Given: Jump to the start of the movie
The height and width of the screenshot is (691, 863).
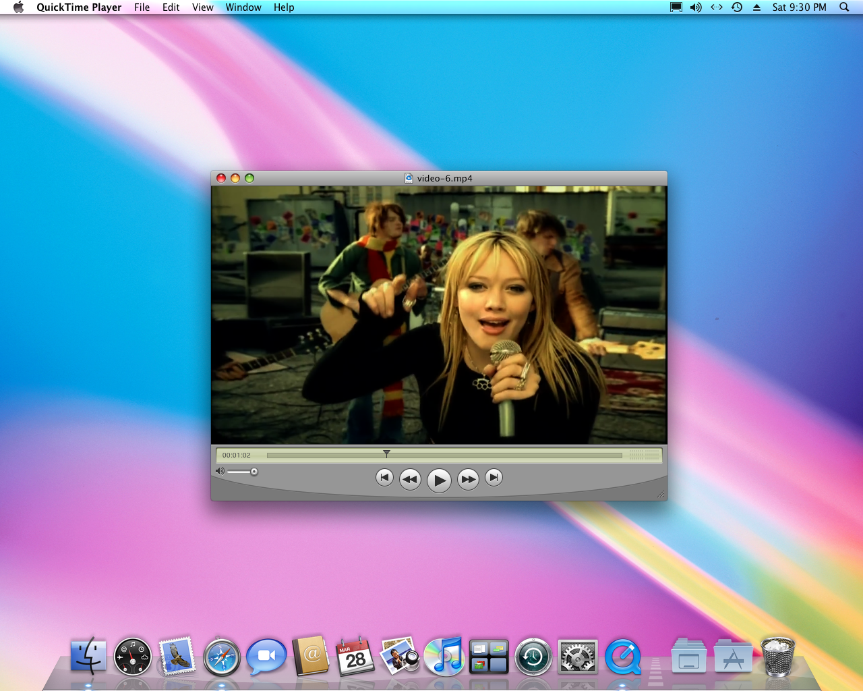Looking at the screenshot, I should tap(384, 478).
